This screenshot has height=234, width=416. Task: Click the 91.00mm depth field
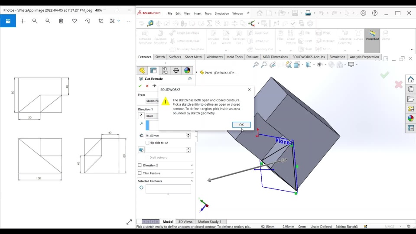coord(165,136)
